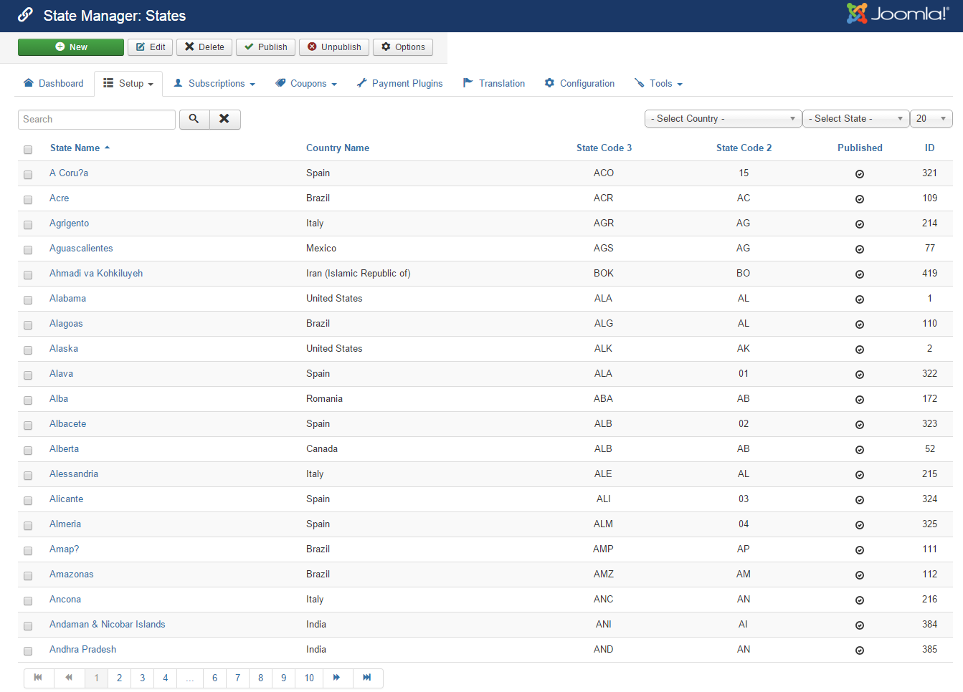Click the link icon beside State Manager title
963x692 pixels.
26,15
